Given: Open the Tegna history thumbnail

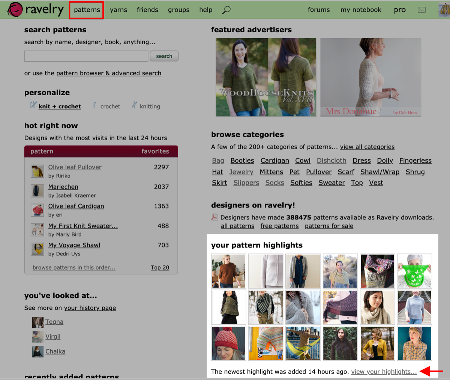Looking at the screenshot, I should 37,322.
